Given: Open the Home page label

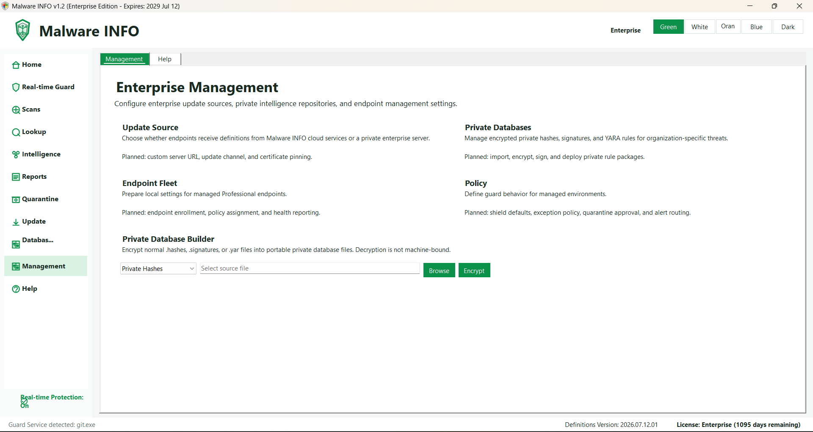Looking at the screenshot, I should pyautogui.click(x=32, y=65).
